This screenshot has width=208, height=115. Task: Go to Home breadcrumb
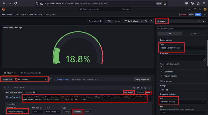click(x=10, y=14)
